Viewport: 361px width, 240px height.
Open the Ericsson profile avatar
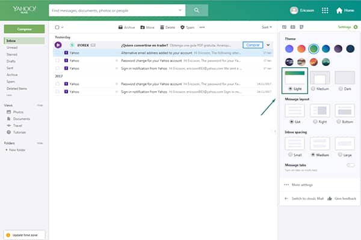[294, 10]
